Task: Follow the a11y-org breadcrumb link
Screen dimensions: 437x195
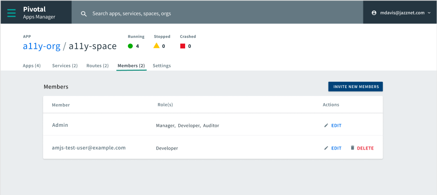Action: click(x=42, y=46)
